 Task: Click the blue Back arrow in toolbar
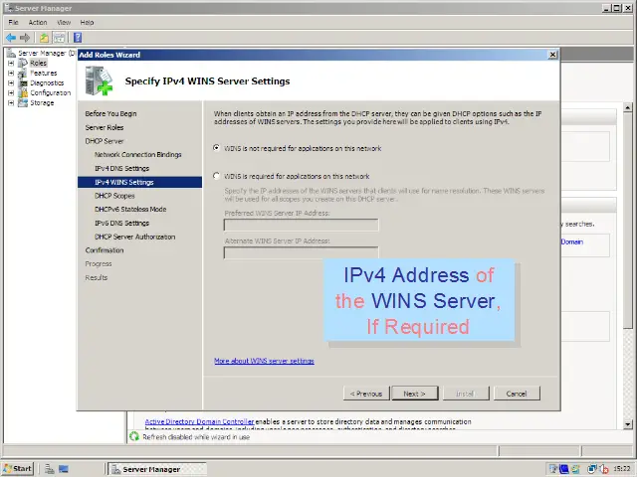(x=11, y=38)
